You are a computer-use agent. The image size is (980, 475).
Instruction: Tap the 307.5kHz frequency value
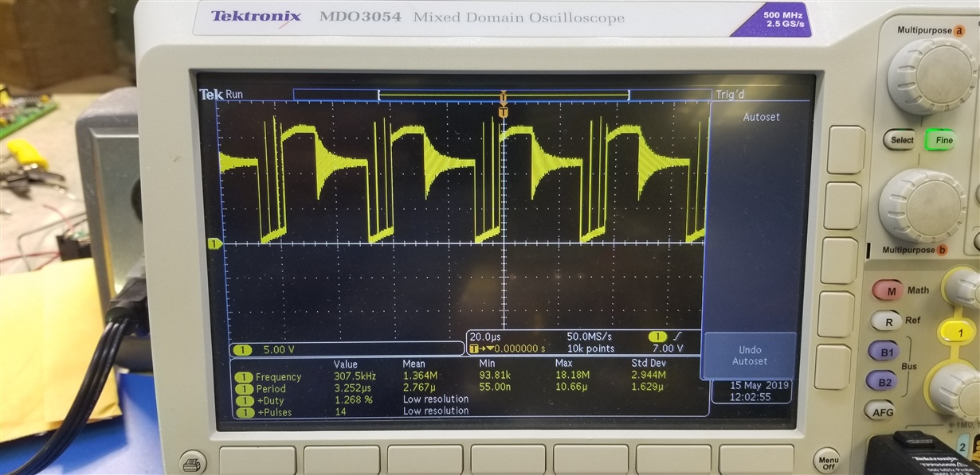coord(355,376)
